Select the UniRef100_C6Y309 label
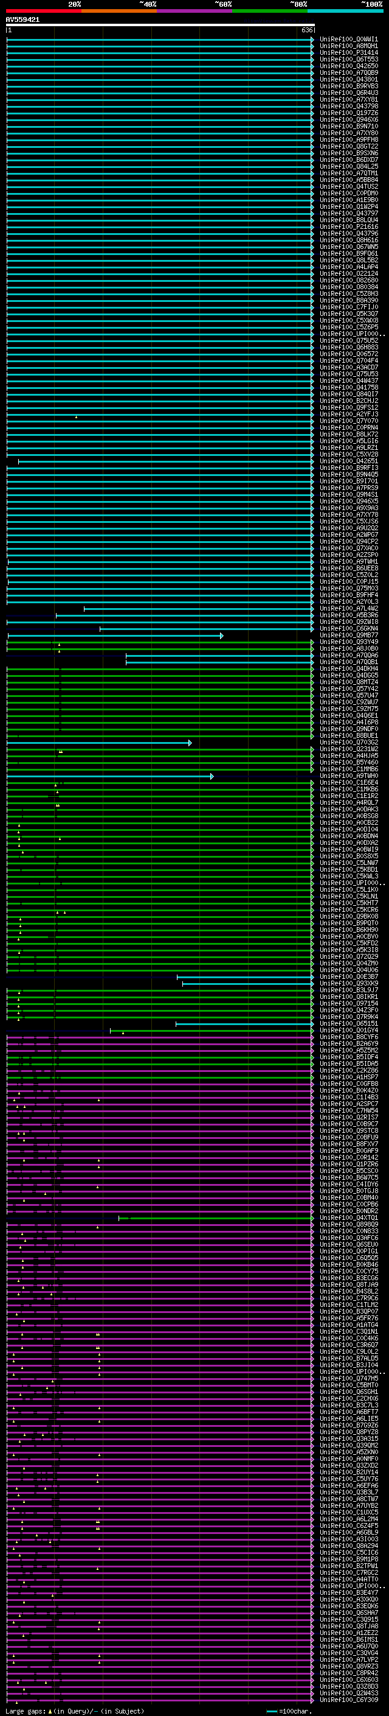 click(x=349, y=1700)
